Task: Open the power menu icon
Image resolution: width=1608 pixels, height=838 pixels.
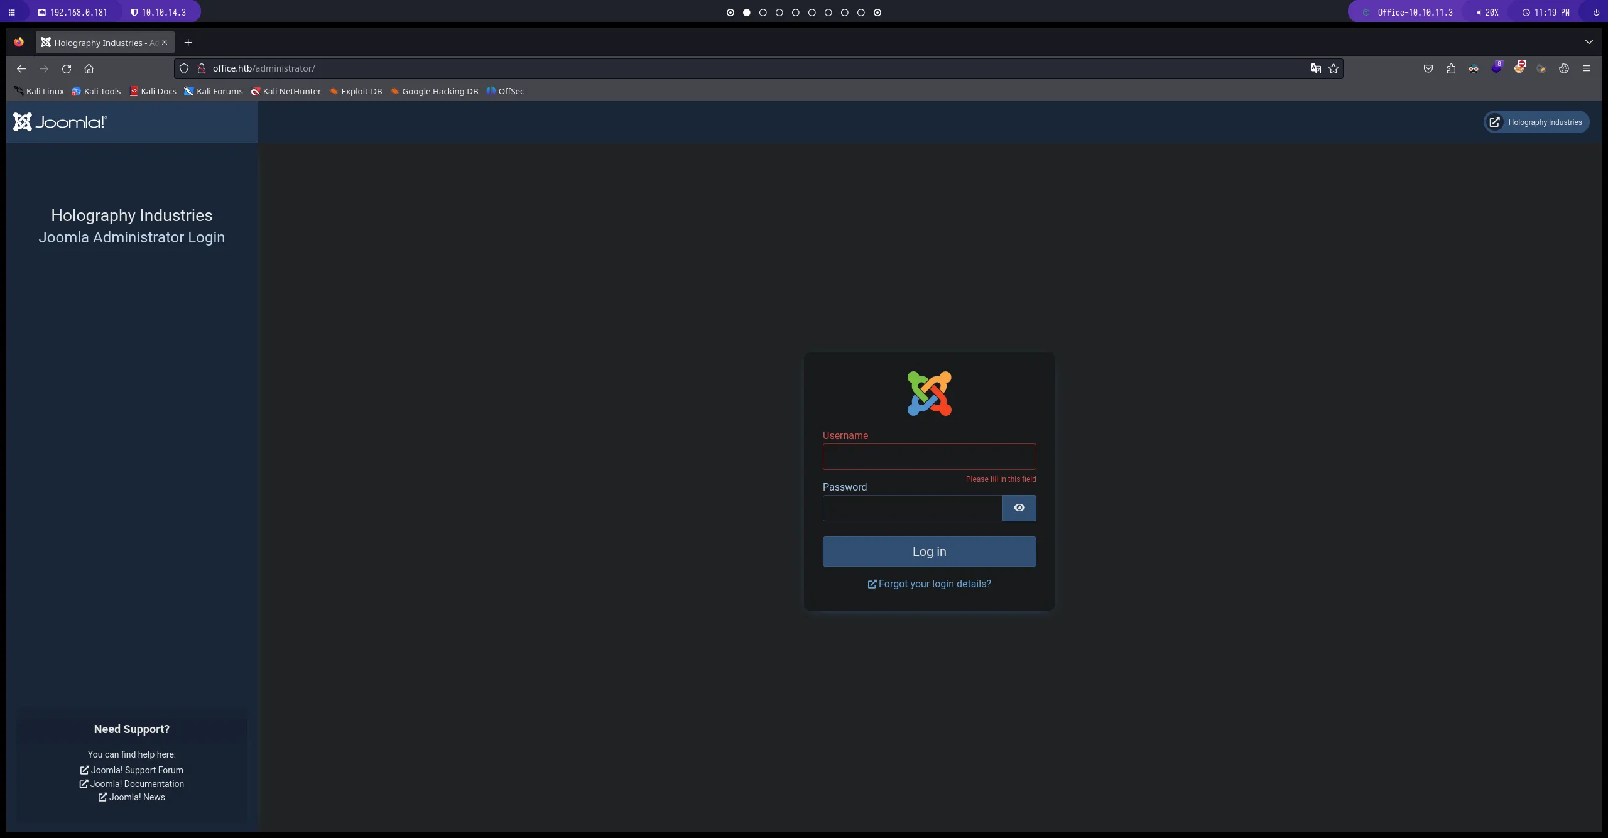Action: coord(1596,12)
